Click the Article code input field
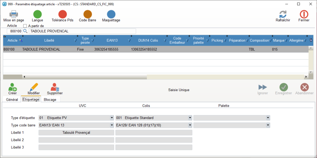Image resolution: width=317 pixels, height=158 pixels. [15, 31]
